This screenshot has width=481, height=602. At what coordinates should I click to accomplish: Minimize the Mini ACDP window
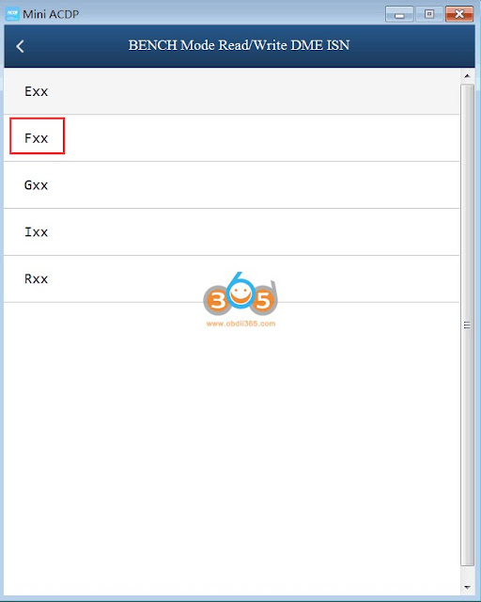click(x=399, y=14)
